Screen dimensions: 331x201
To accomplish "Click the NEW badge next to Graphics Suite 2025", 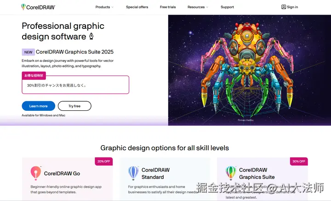I will [29, 52].
